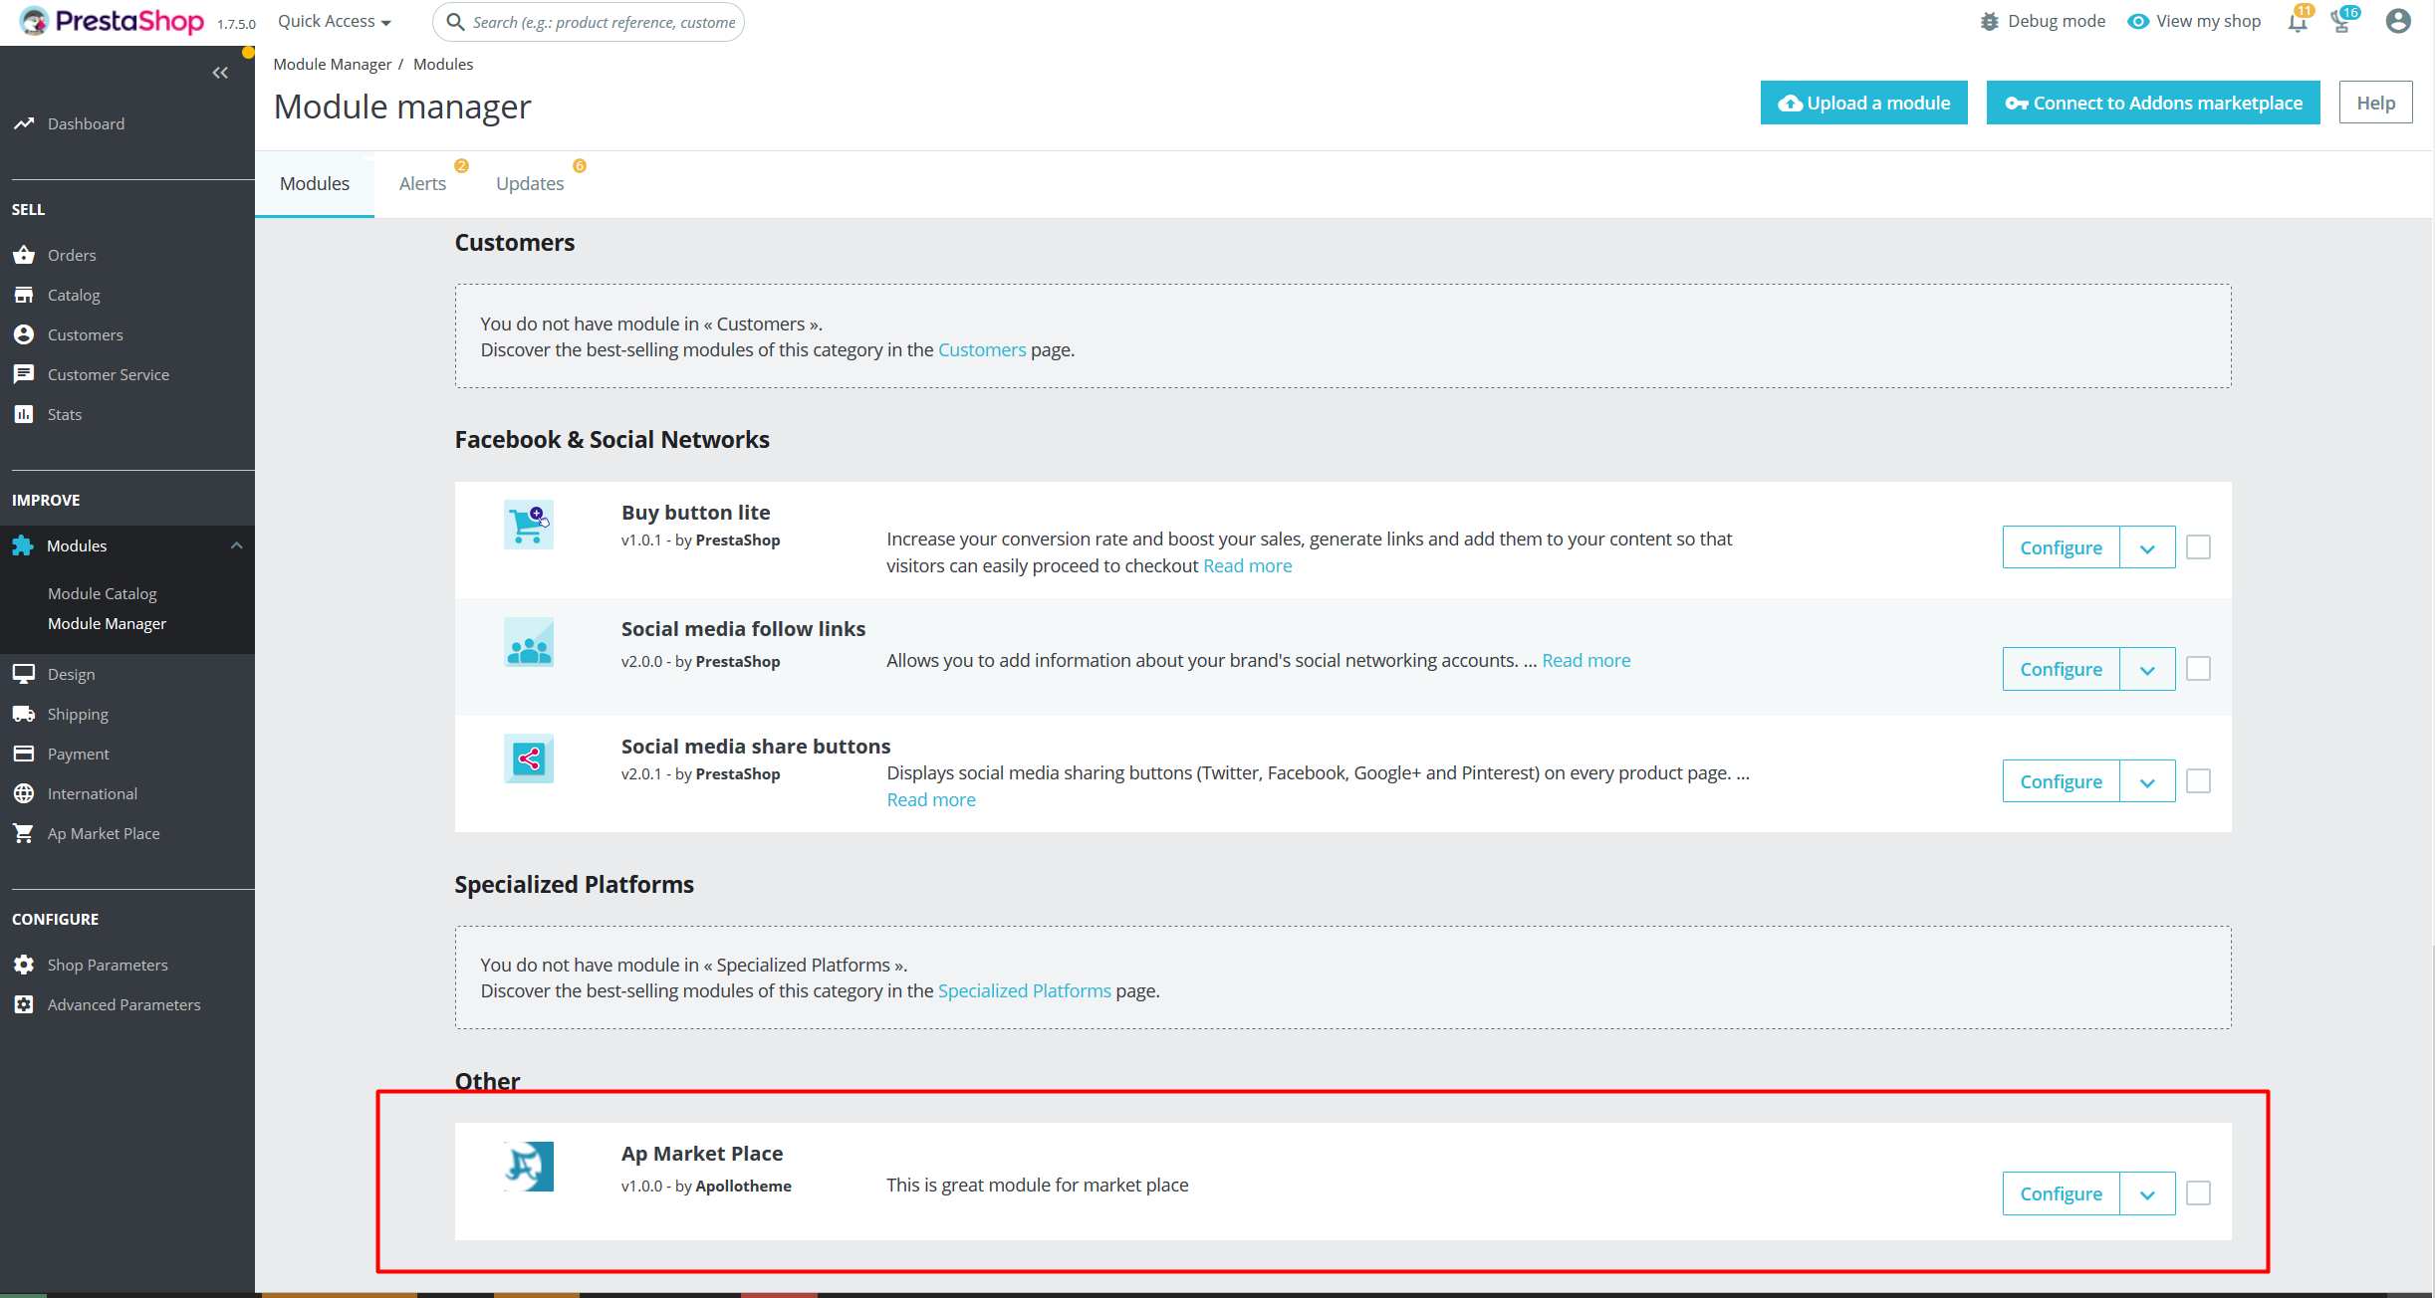Image resolution: width=2435 pixels, height=1298 pixels.
Task: Select the Social media follow links checkbox
Action: (x=2198, y=669)
